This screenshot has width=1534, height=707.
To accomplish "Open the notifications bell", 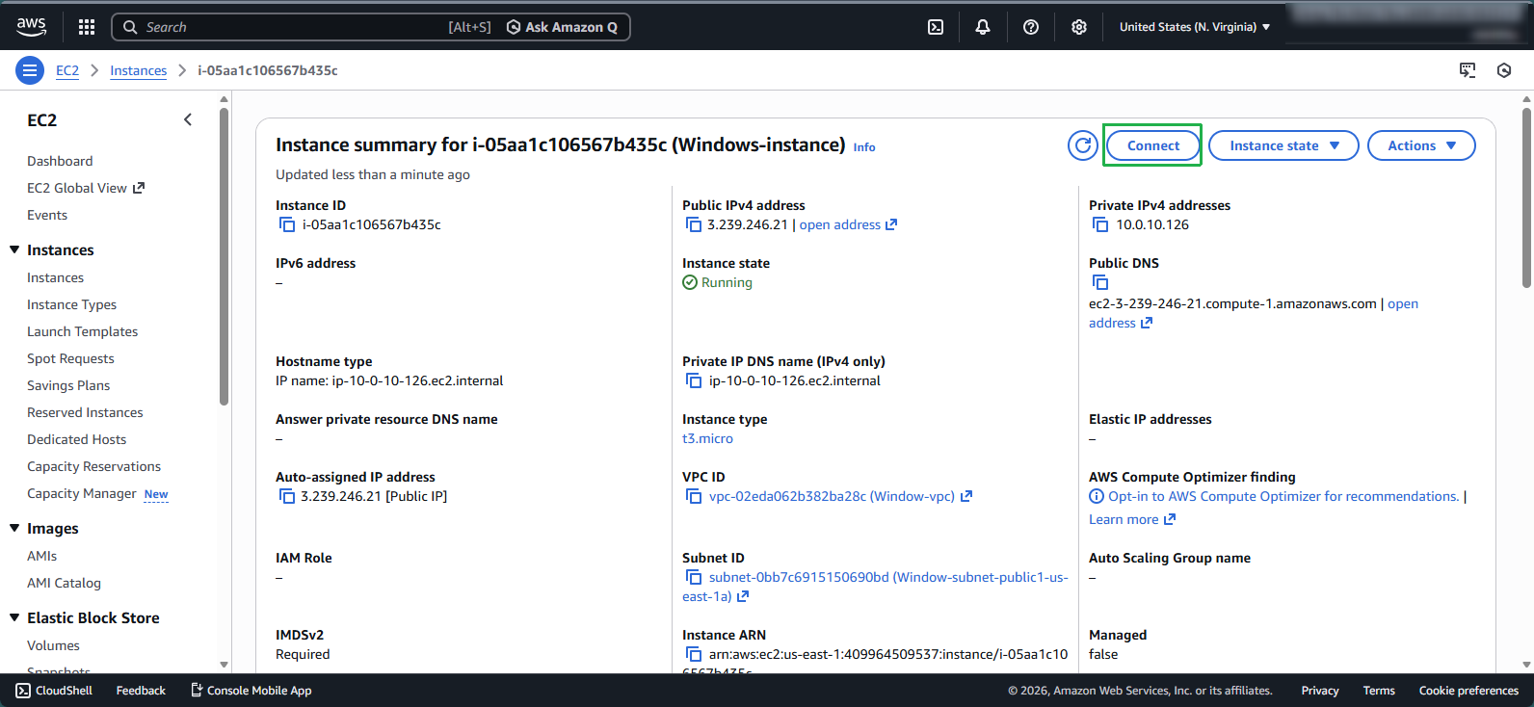I will 983,27.
